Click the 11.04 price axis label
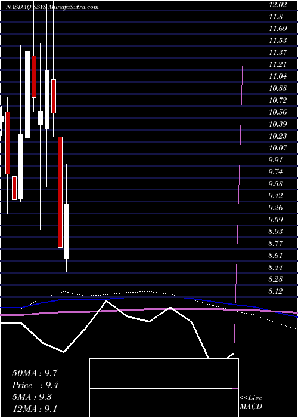Image resolution: width=298 pixels, height=418 pixels. [x=278, y=76]
